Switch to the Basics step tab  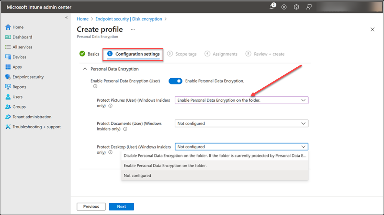(x=89, y=54)
